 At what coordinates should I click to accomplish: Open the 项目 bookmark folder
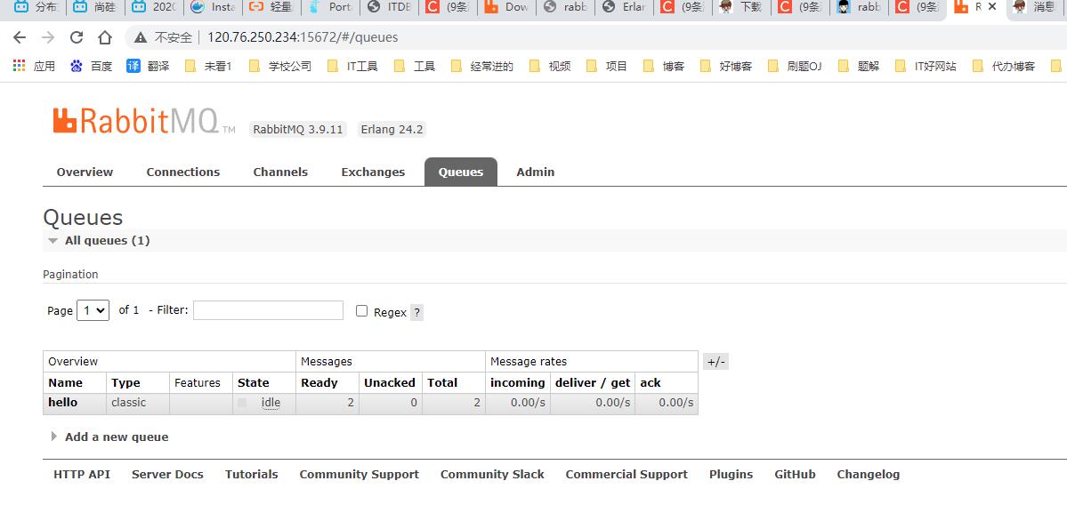(607, 66)
